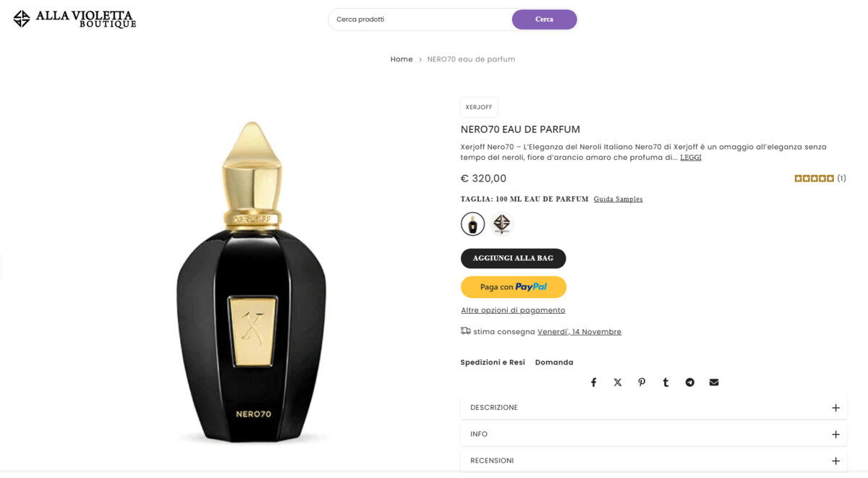
Task: Share product on Facebook
Action: pos(593,383)
